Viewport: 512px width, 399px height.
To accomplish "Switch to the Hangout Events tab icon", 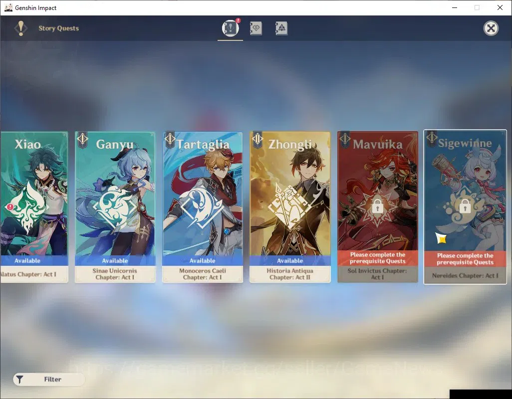I will click(x=256, y=28).
